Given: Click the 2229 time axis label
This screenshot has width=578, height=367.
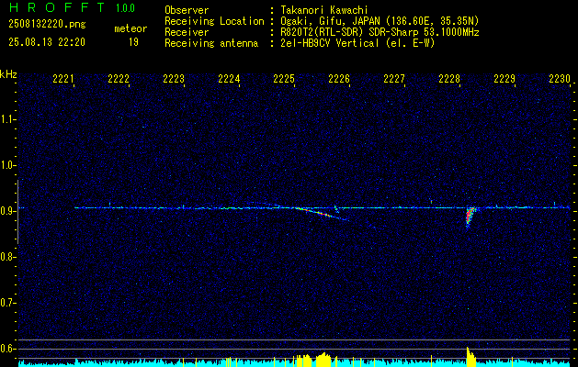Looking at the screenshot, I should tap(504, 79).
